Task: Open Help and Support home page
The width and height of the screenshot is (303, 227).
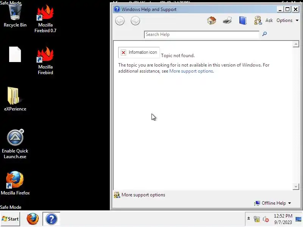Action: point(212,20)
